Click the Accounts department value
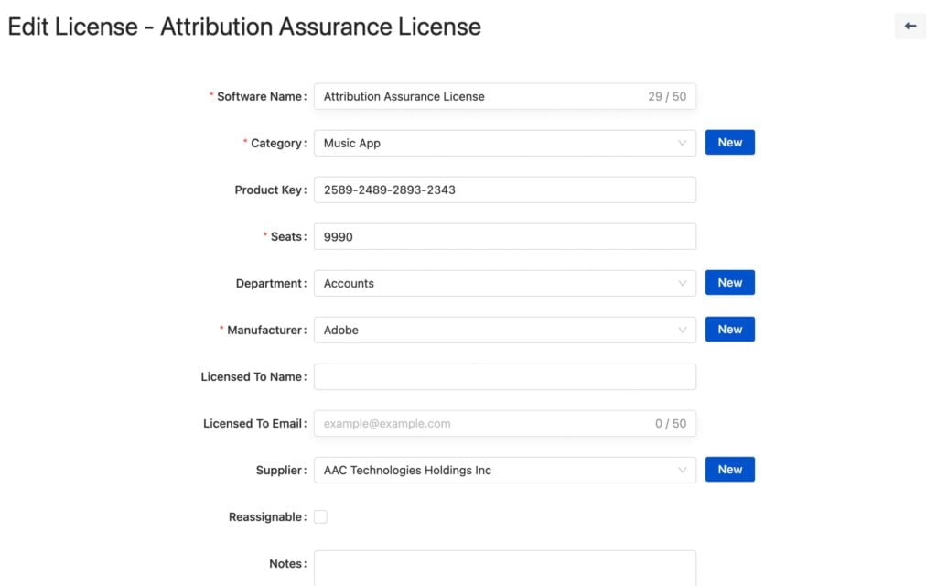The width and height of the screenshot is (937, 586). [348, 283]
